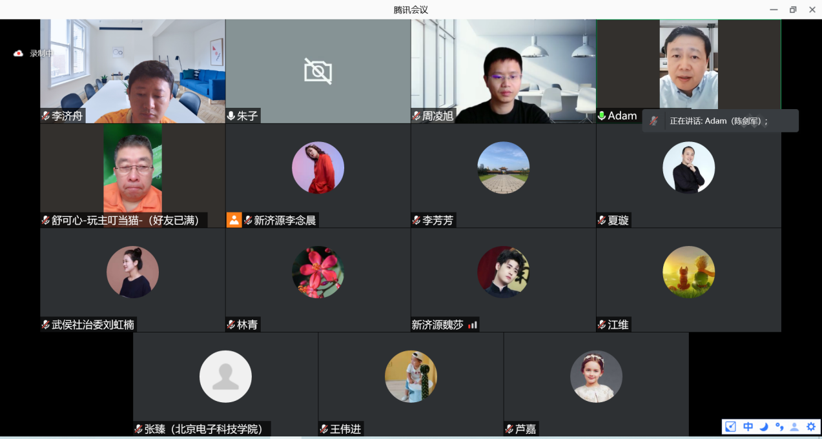Click the name label 王伟进

tap(345, 429)
